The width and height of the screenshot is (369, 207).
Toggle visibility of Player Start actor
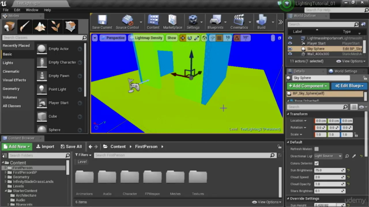pos(290,43)
